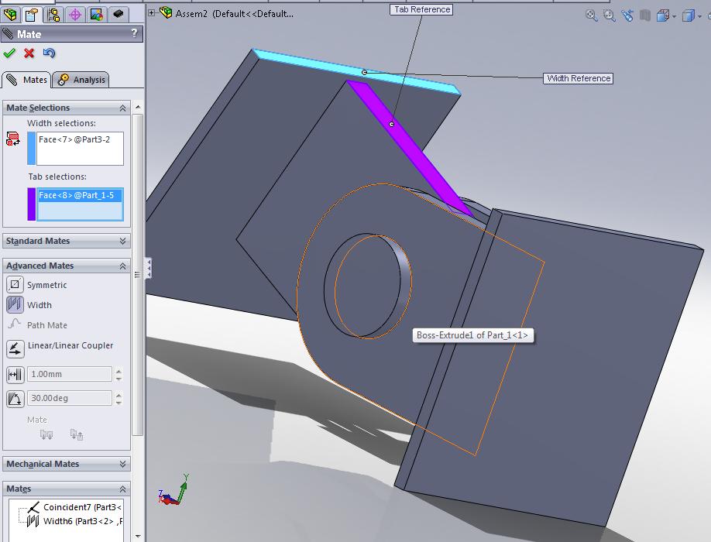
Task: Toggle the Linear/Linear Coupler mate button
Action: 15,348
